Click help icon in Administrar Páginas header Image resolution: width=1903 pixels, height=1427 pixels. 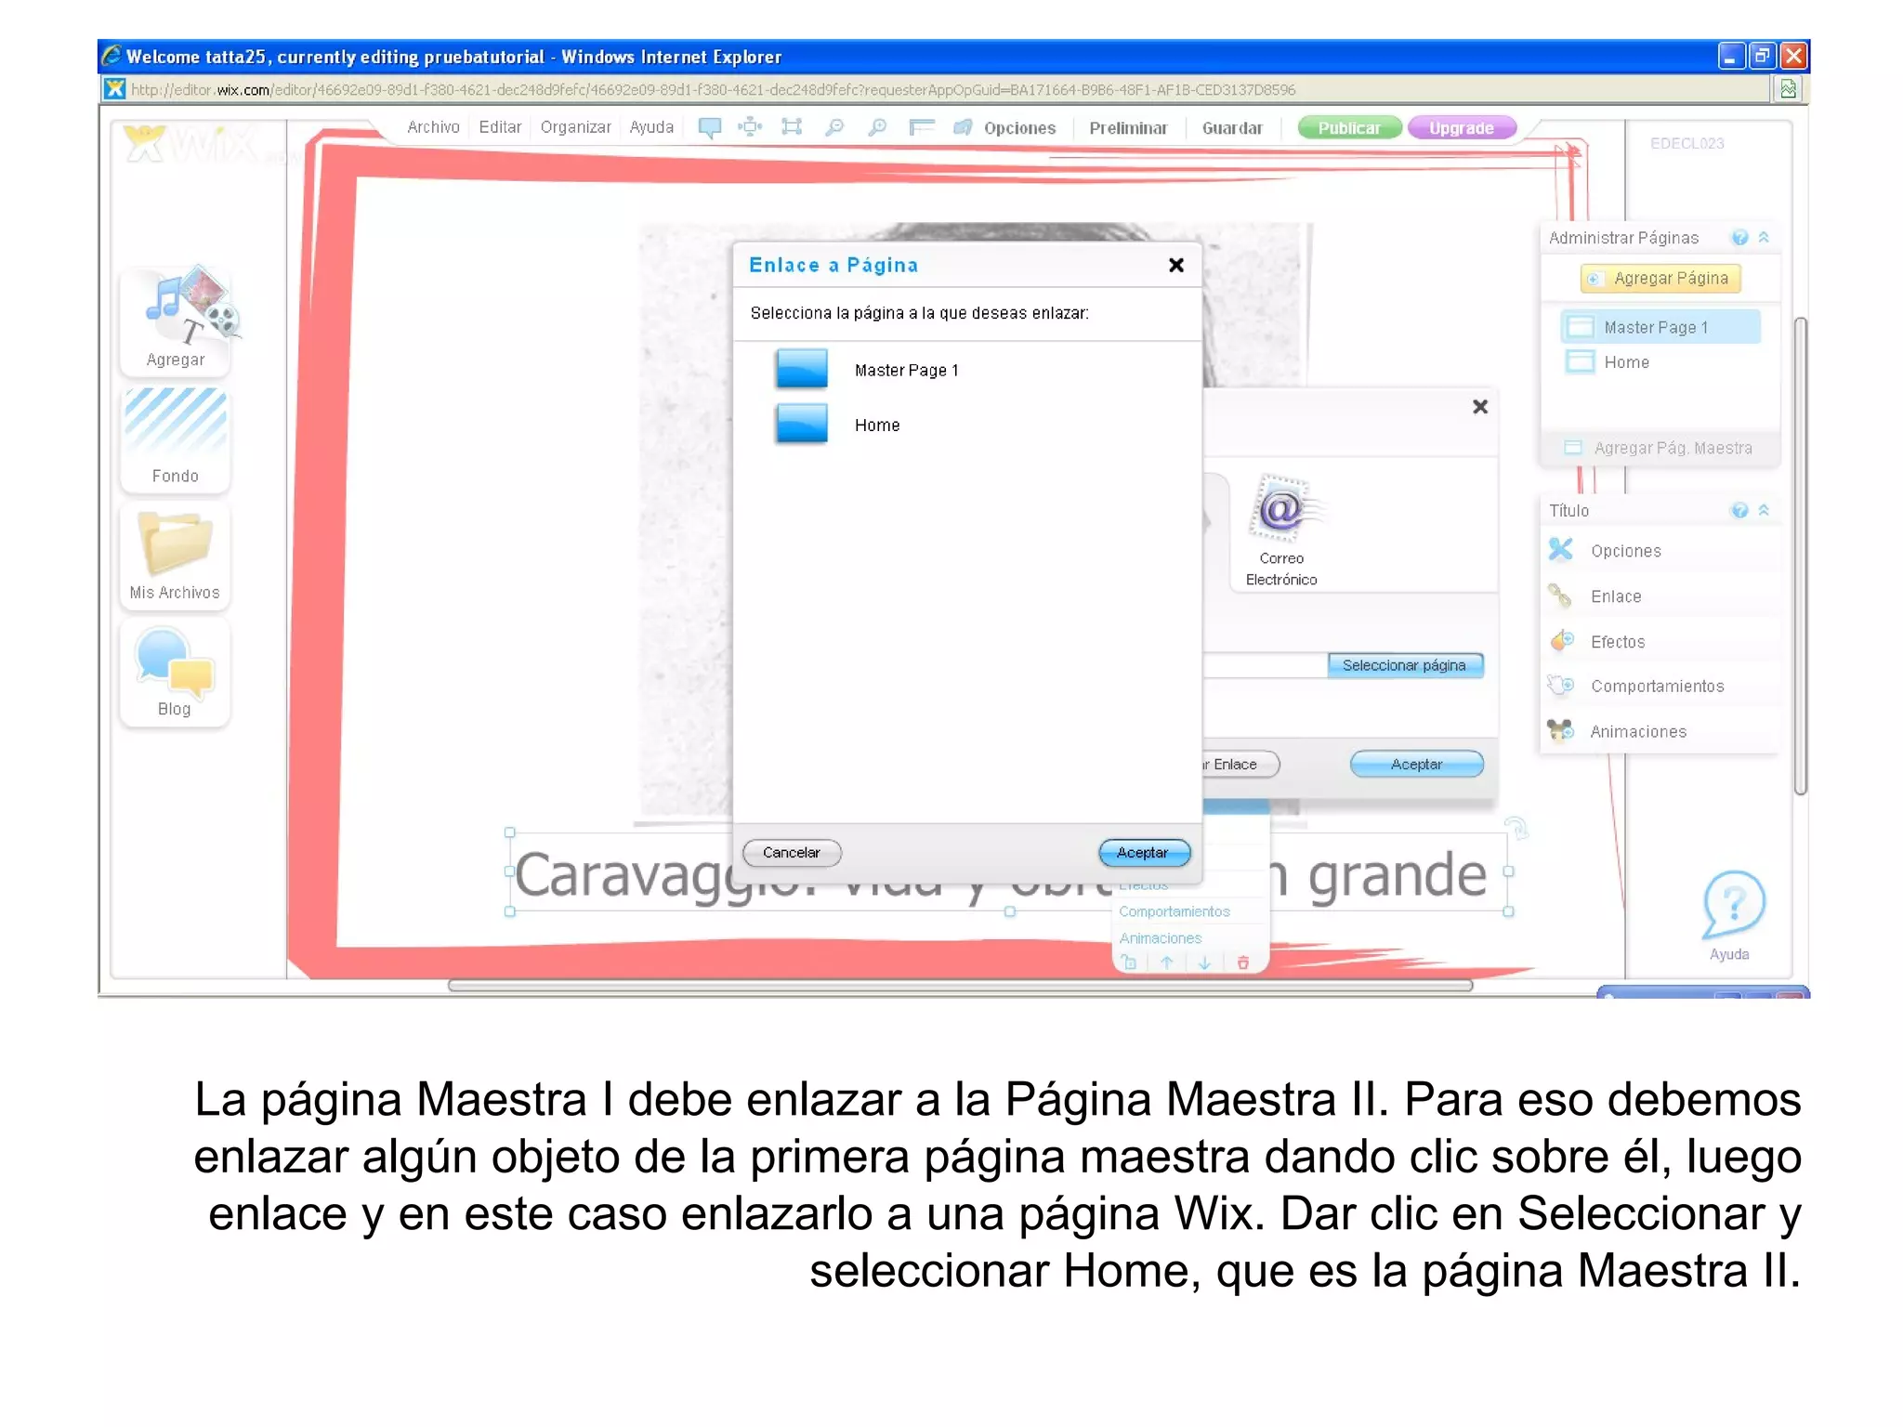coord(1739,238)
